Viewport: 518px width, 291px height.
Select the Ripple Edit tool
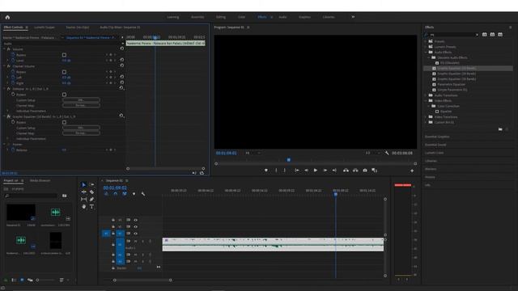coord(83,192)
